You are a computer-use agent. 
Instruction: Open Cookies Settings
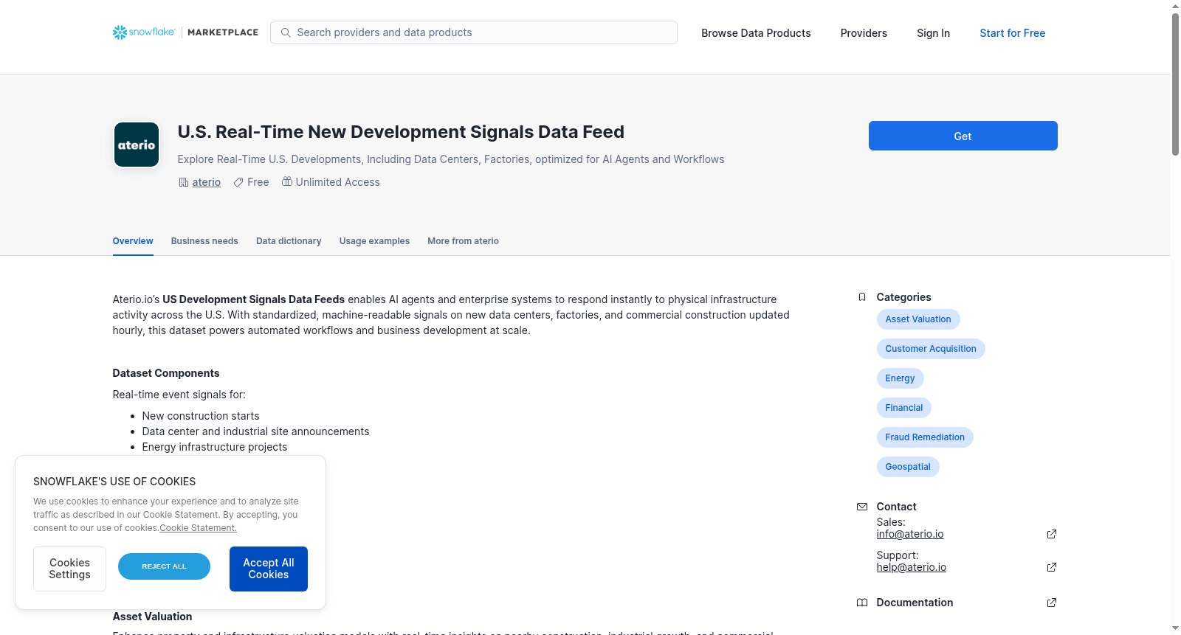coord(69,569)
